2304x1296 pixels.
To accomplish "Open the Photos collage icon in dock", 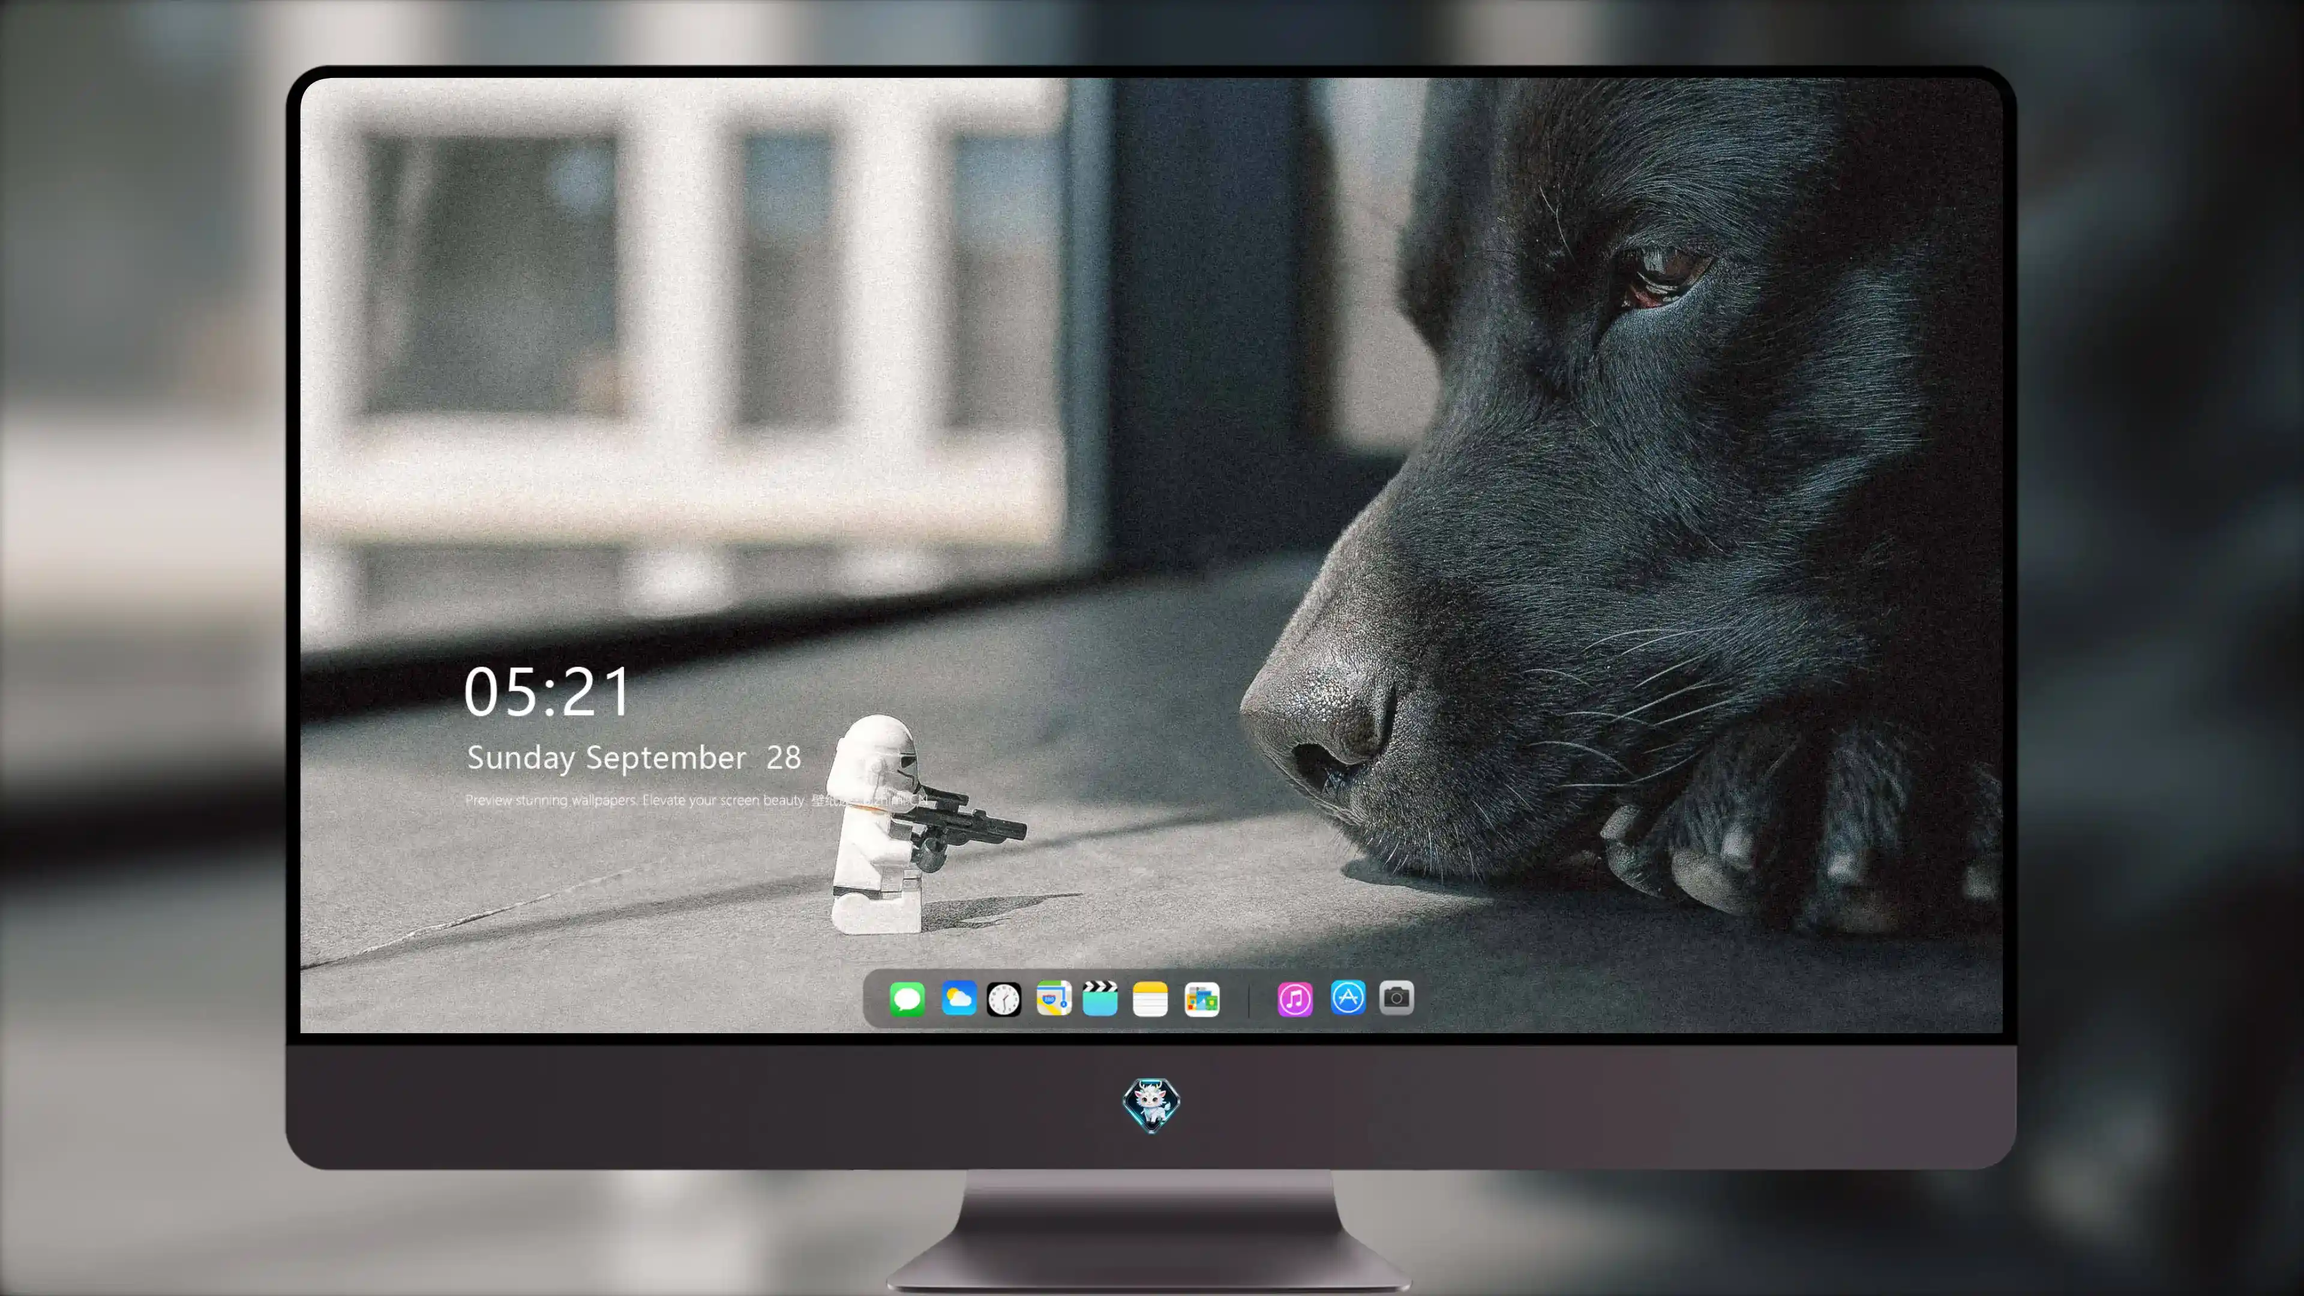I will [1202, 998].
